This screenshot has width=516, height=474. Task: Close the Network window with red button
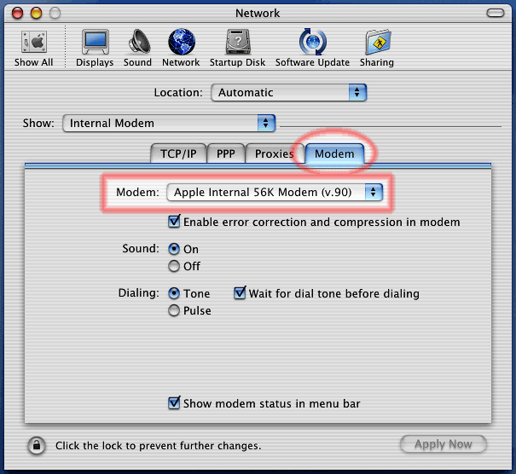pos(17,13)
